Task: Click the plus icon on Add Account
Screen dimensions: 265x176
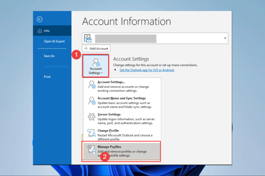Action: (86, 48)
